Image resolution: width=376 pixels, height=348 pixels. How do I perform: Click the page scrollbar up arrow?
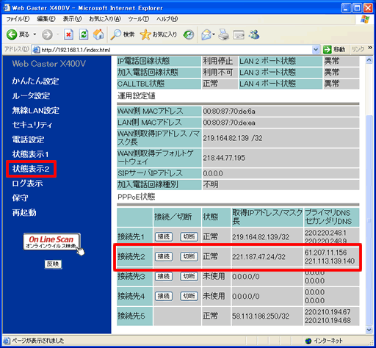[x=369, y=60]
